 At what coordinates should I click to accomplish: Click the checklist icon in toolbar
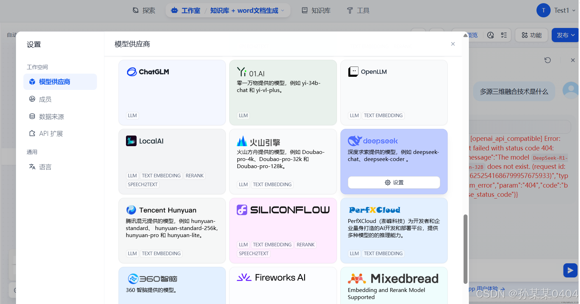[504, 35]
